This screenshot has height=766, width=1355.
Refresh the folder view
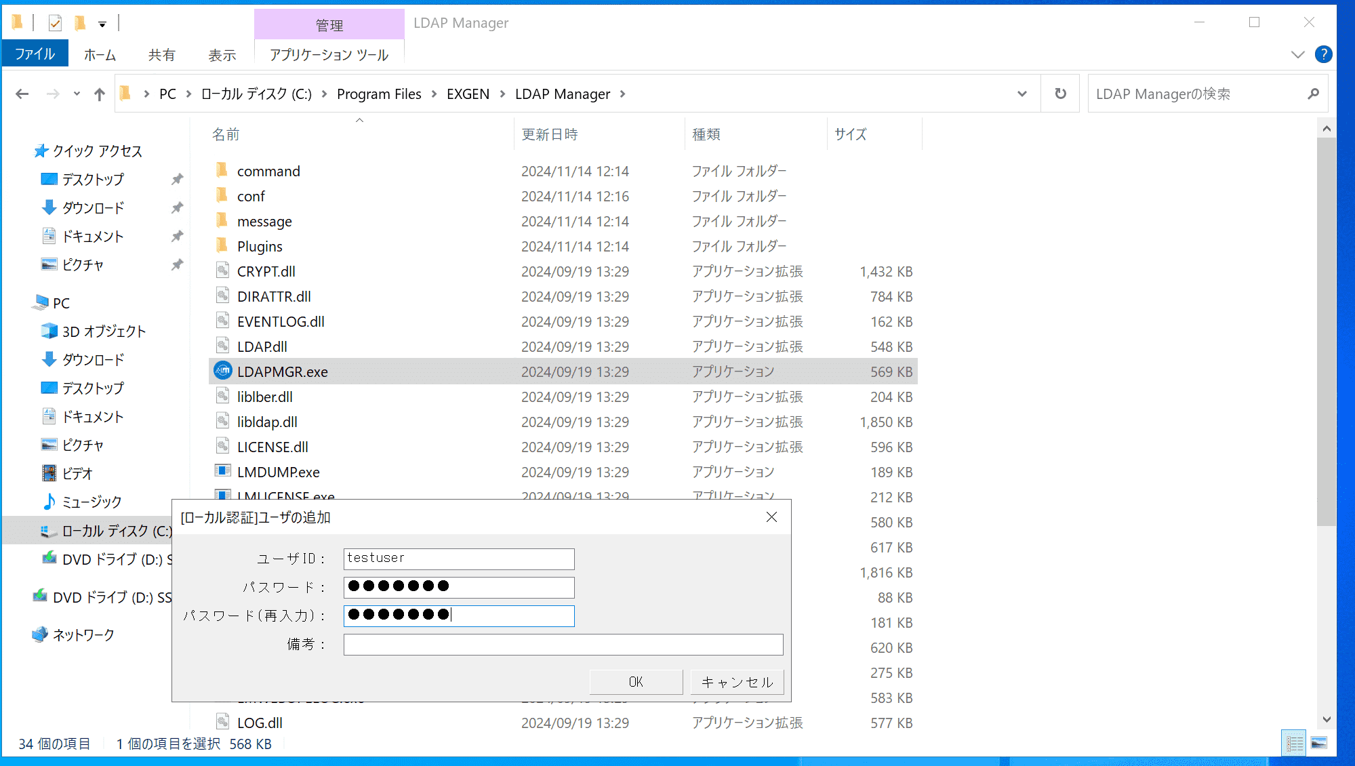click(1060, 94)
